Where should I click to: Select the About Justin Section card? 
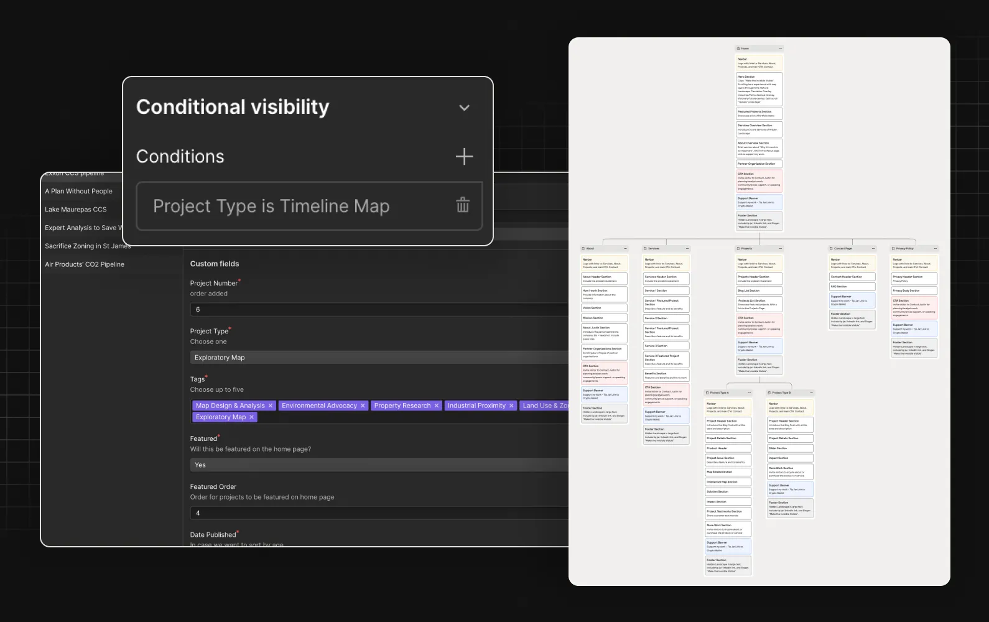[x=604, y=333]
